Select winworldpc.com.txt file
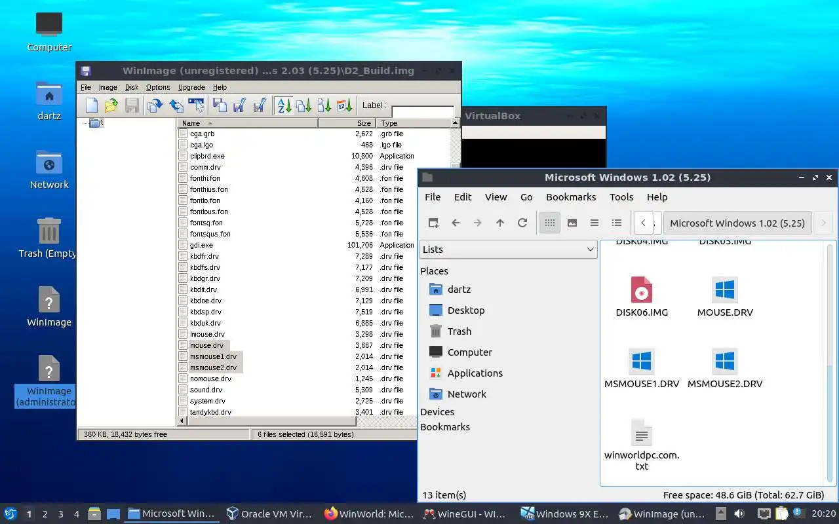The width and height of the screenshot is (839, 524). 642,445
